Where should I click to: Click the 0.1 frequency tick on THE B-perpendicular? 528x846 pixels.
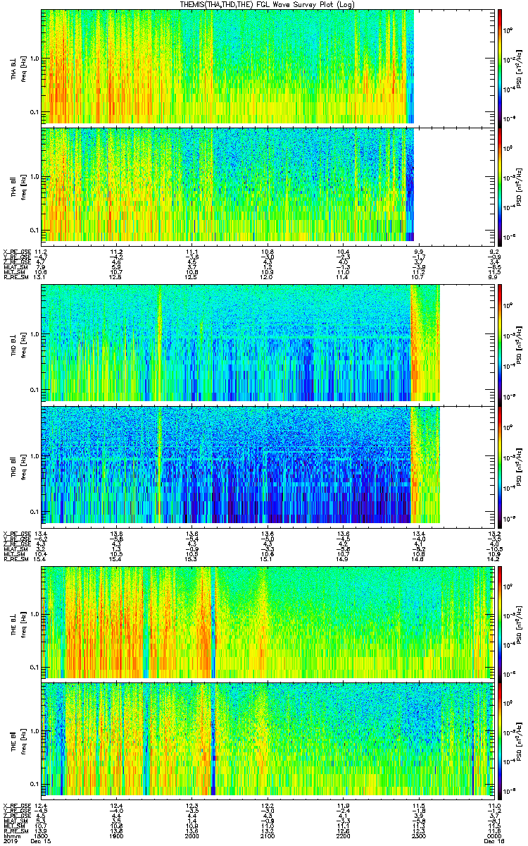pyautogui.click(x=34, y=666)
